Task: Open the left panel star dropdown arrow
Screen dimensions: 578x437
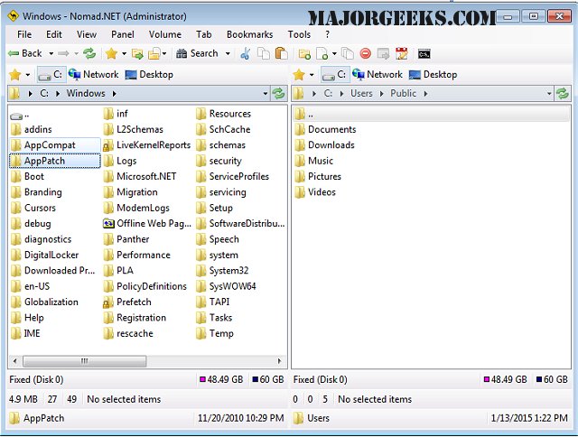Action: [x=28, y=75]
